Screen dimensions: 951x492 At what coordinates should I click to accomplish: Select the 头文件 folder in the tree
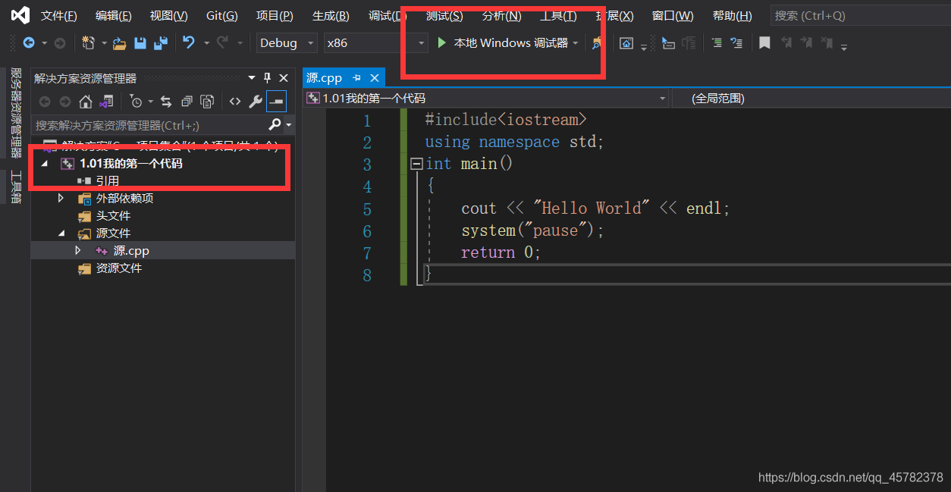pyautogui.click(x=113, y=216)
